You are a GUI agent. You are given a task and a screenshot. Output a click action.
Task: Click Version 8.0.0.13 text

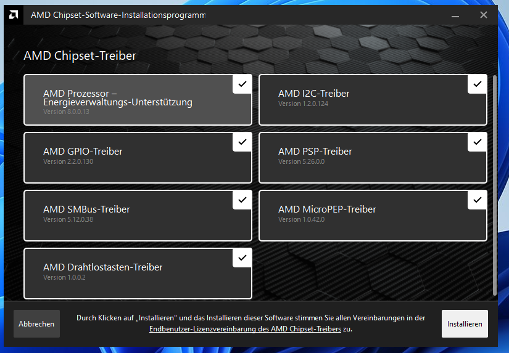click(66, 112)
